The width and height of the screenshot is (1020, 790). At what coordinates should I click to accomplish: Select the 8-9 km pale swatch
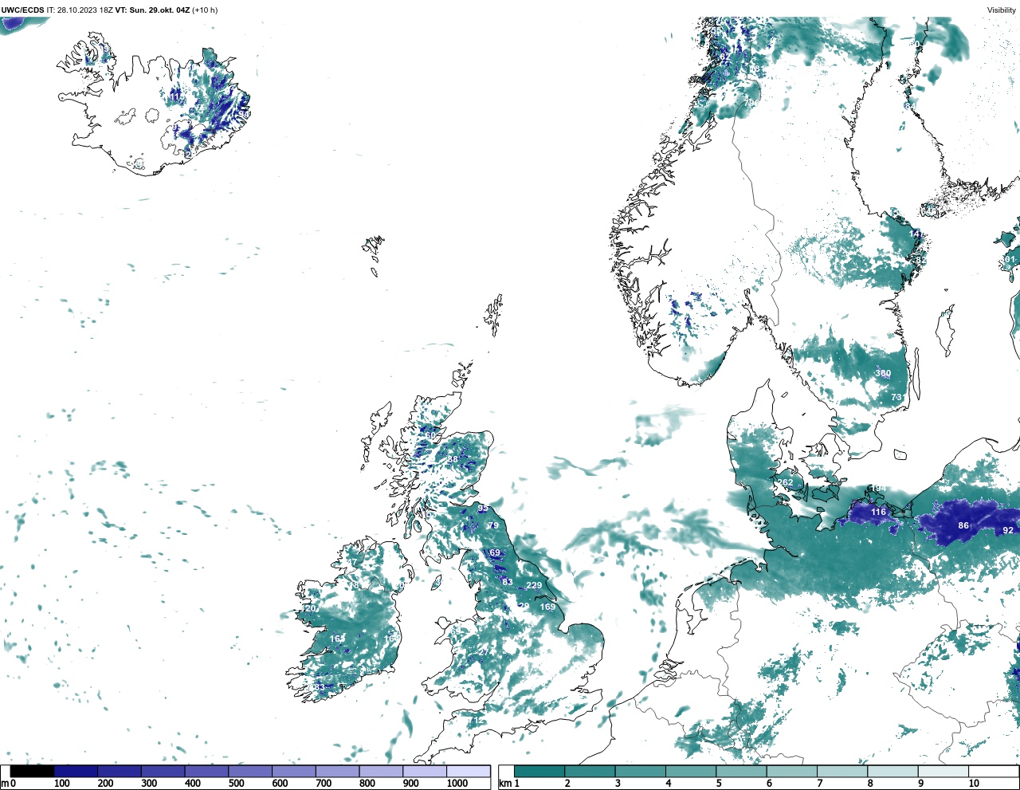pyautogui.click(x=892, y=771)
